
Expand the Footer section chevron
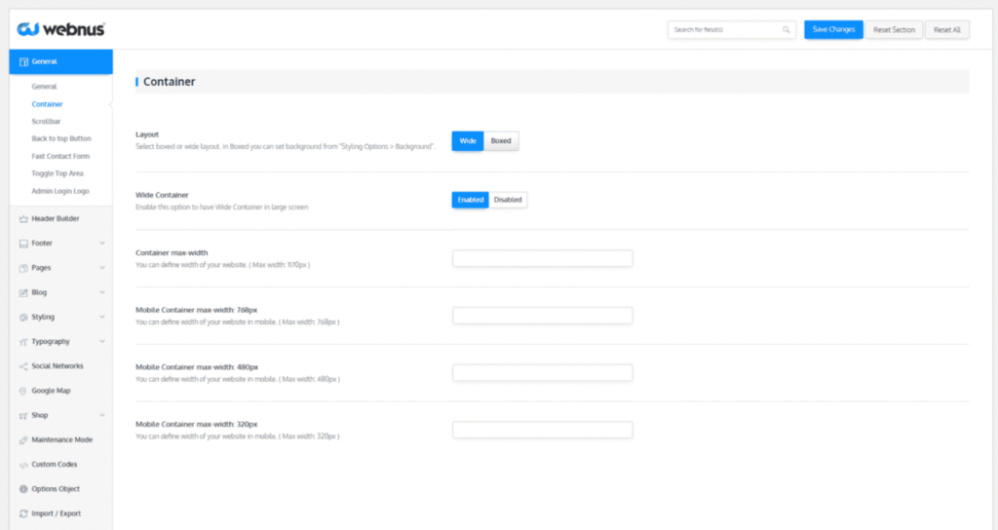[101, 243]
